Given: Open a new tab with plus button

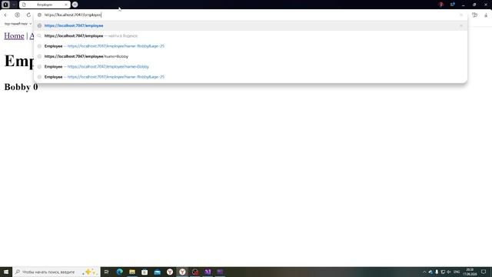Looking at the screenshot, I should click(x=75, y=5).
